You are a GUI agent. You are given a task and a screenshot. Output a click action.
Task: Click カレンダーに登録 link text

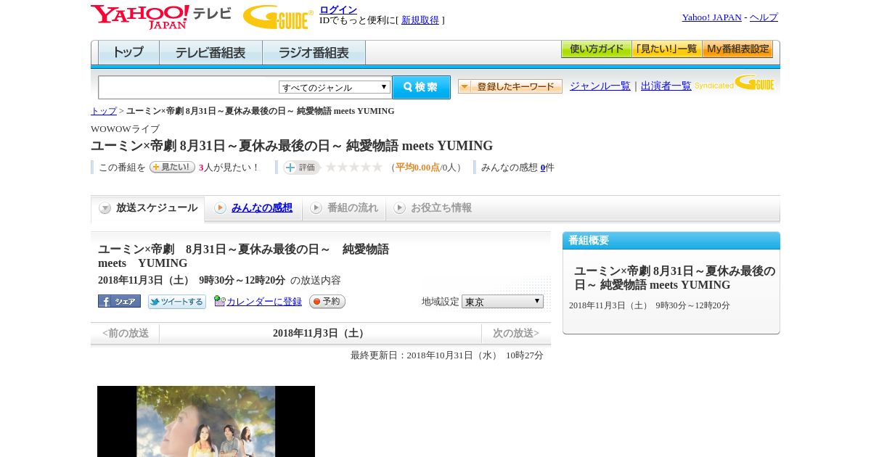point(264,302)
